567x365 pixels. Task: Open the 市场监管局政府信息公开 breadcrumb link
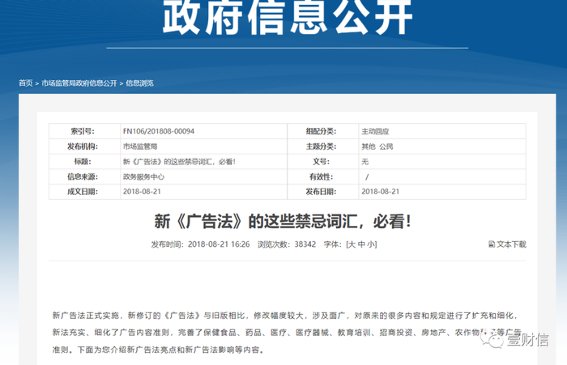point(79,83)
